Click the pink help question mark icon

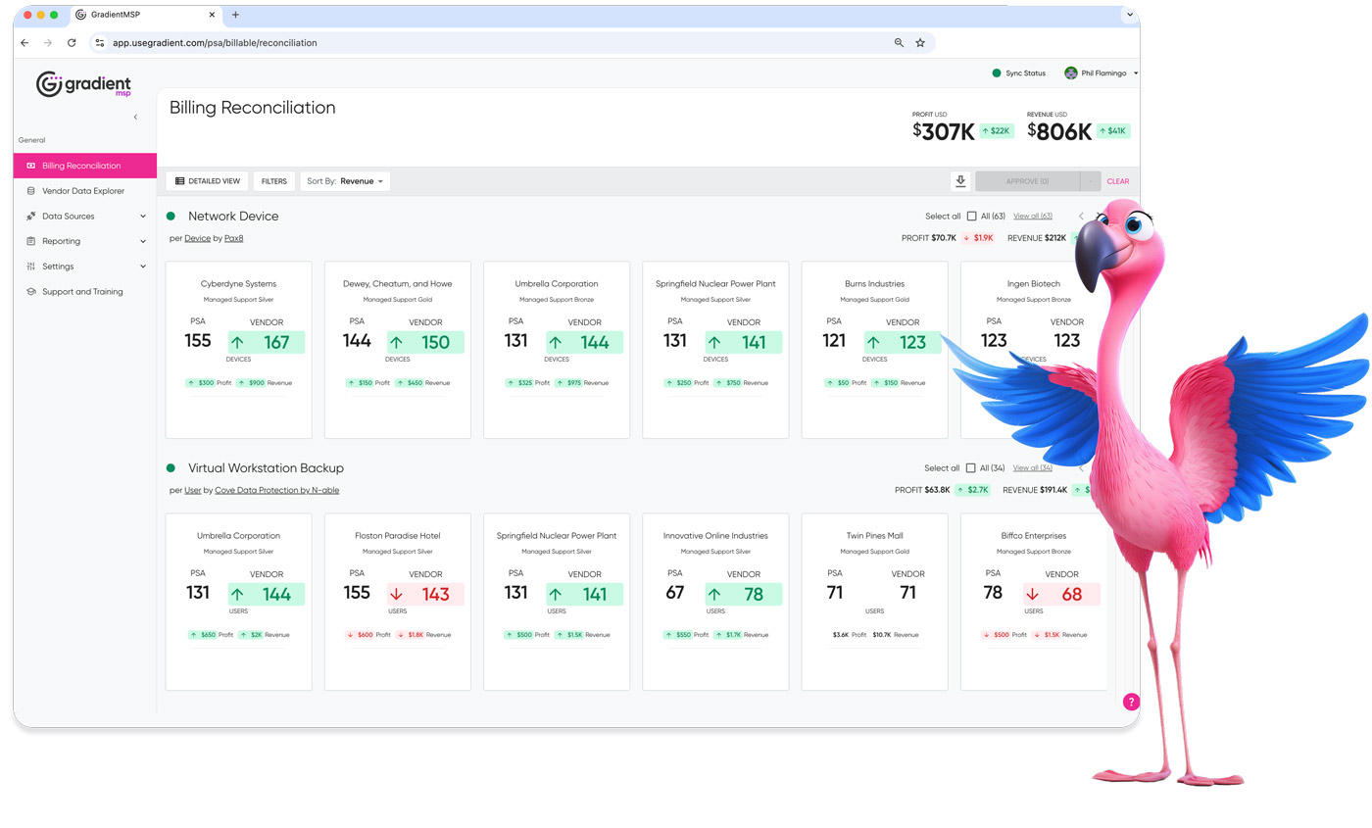(x=1131, y=702)
